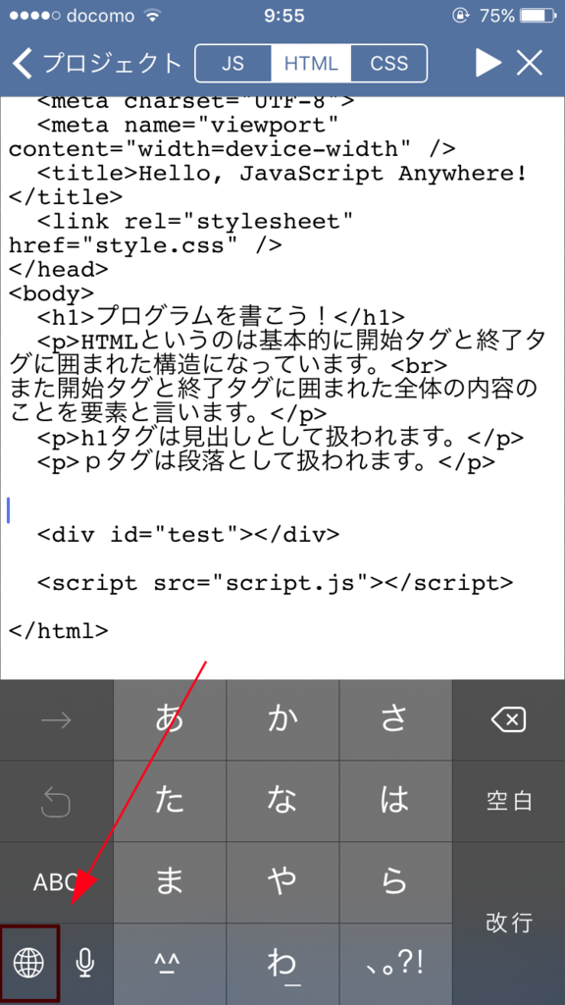Tap the </head> closing tag
Image resolution: width=565 pixels, height=1005 pixels.
(58, 269)
